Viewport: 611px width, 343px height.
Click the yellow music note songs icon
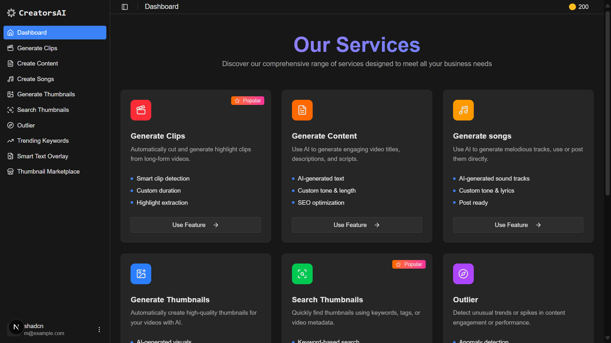(x=463, y=110)
